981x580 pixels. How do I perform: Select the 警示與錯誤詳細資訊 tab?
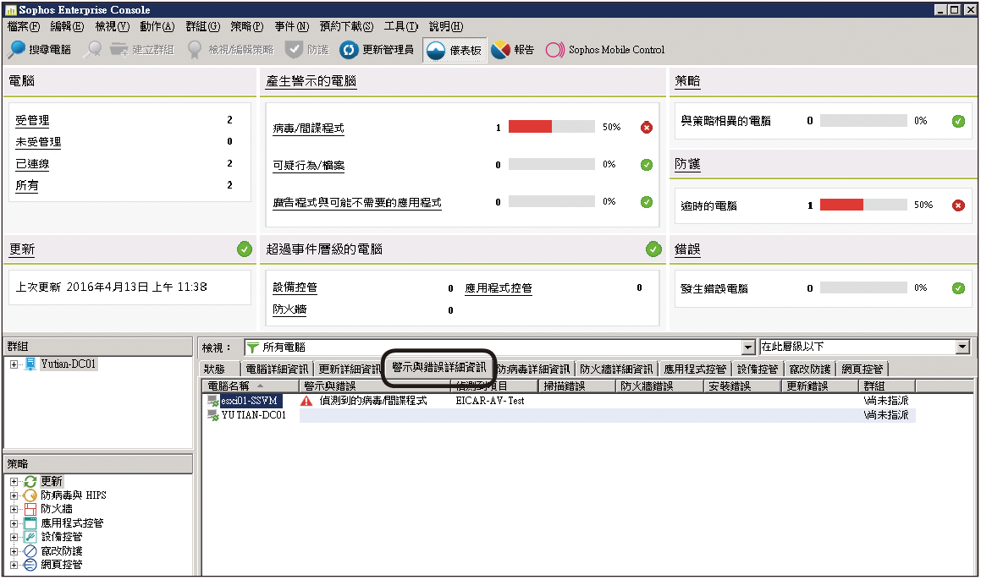tap(438, 368)
